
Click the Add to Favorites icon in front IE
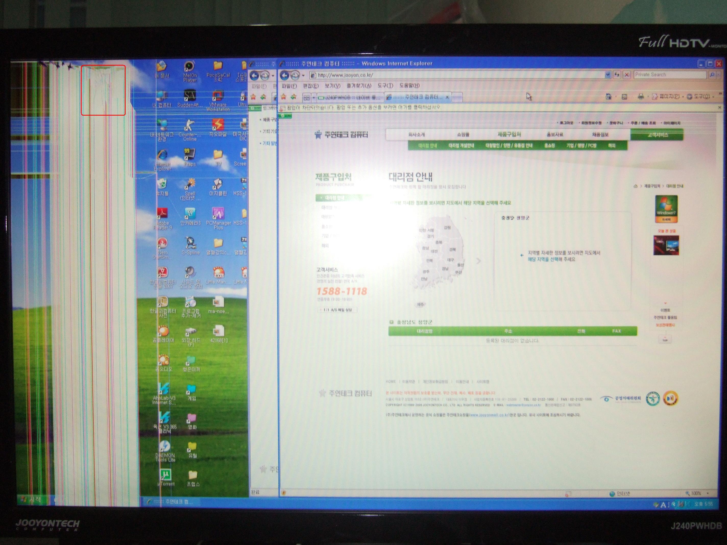(x=294, y=97)
